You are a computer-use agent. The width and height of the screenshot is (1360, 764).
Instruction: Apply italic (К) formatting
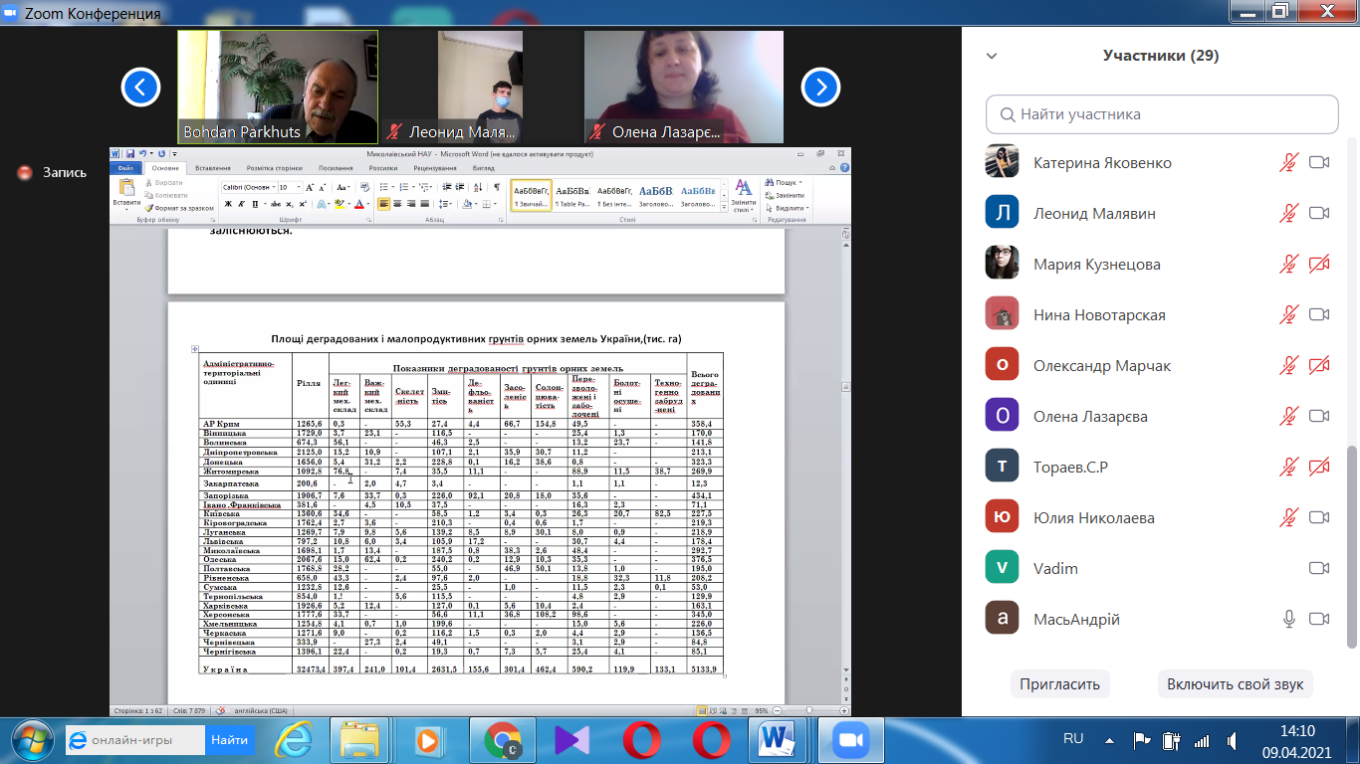tap(241, 204)
